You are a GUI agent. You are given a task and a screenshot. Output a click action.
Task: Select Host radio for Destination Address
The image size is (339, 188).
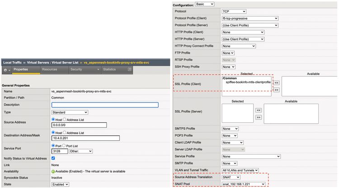point(54,133)
